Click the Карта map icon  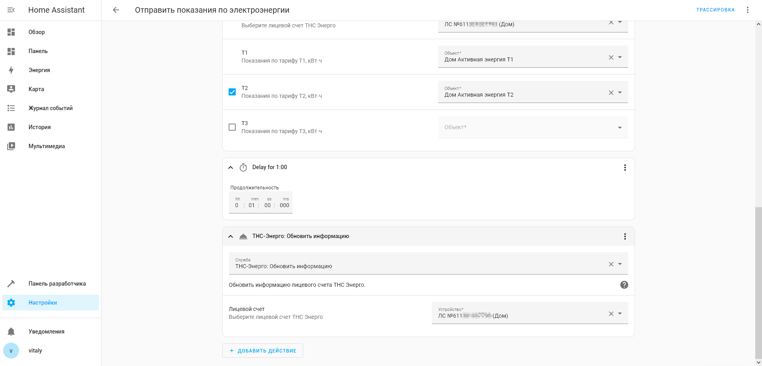click(11, 89)
